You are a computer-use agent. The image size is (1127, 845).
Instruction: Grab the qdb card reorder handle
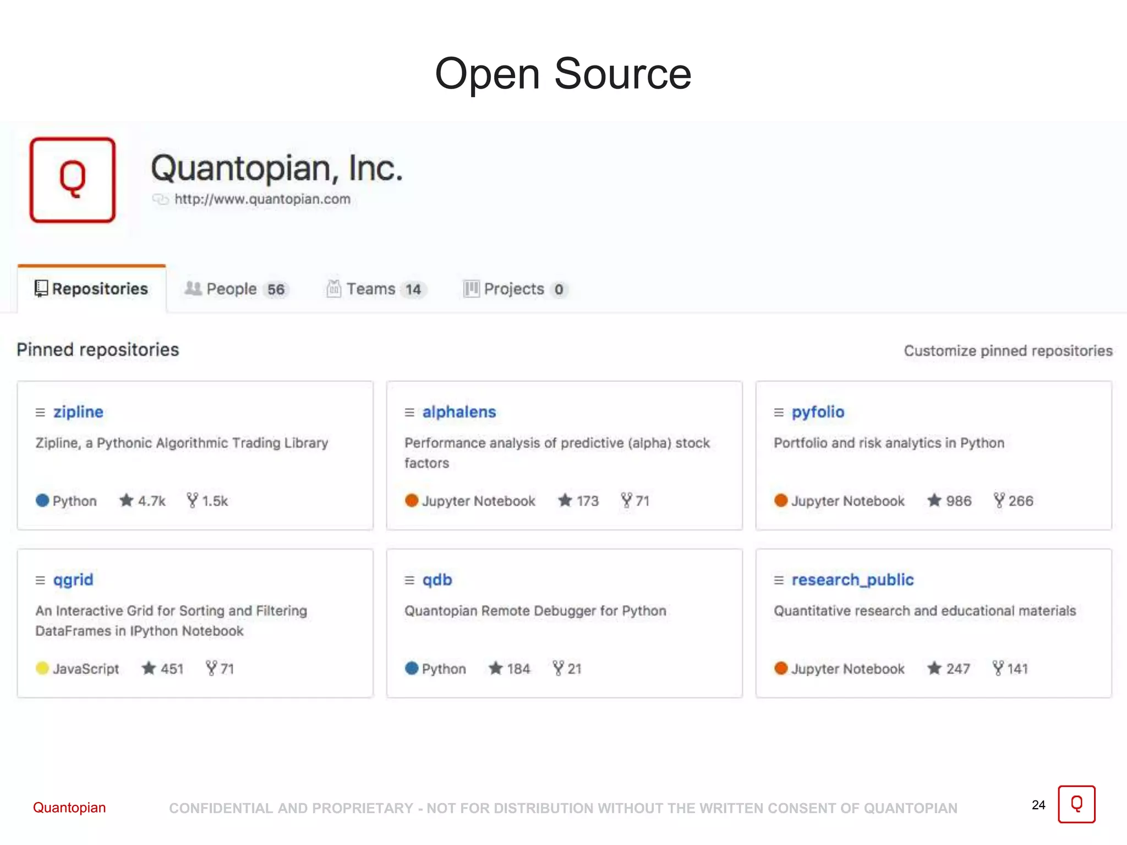pos(409,580)
